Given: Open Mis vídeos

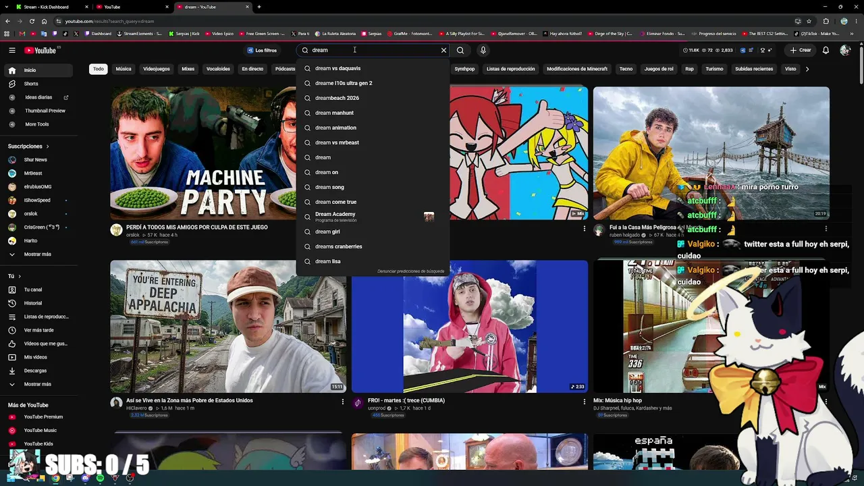Looking at the screenshot, I should pos(38,357).
